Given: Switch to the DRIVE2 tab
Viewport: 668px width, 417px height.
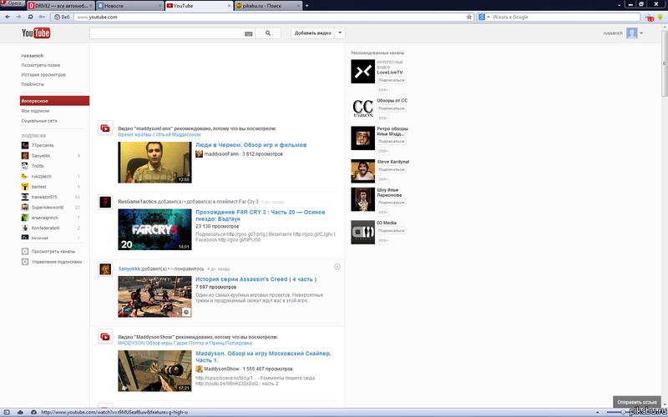Looking at the screenshot, I should point(61,6).
